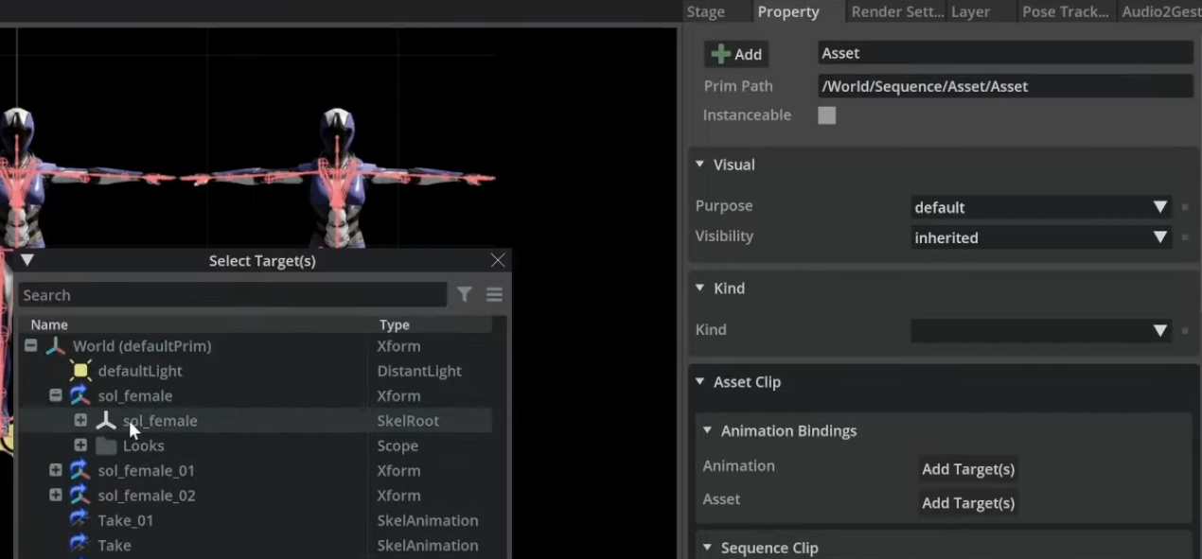The height and width of the screenshot is (559, 1202).
Task: Click the defaultLight sun icon
Action: pyautogui.click(x=80, y=371)
